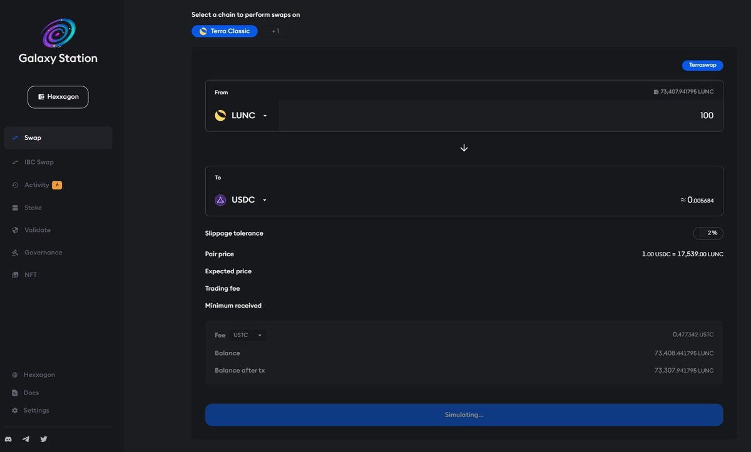Click the Slippage tolerance label

point(234,233)
